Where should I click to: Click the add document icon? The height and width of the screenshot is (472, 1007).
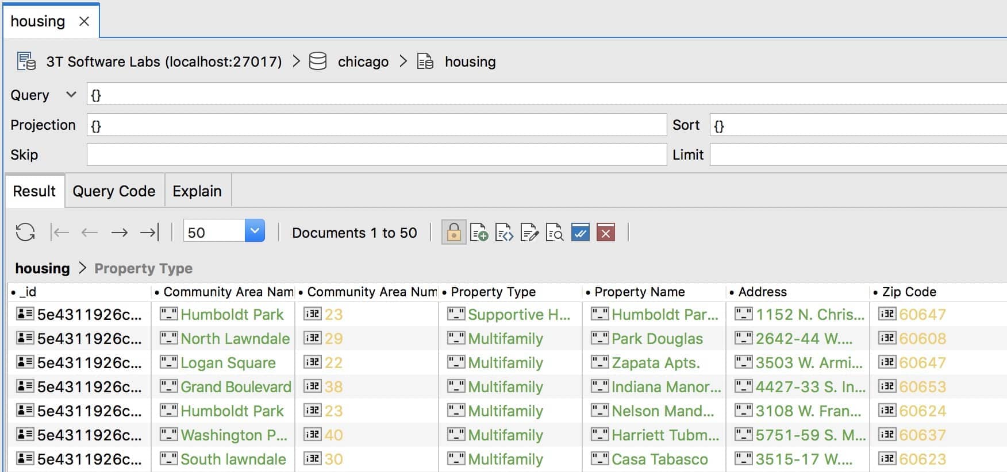[x=479, y=233]
